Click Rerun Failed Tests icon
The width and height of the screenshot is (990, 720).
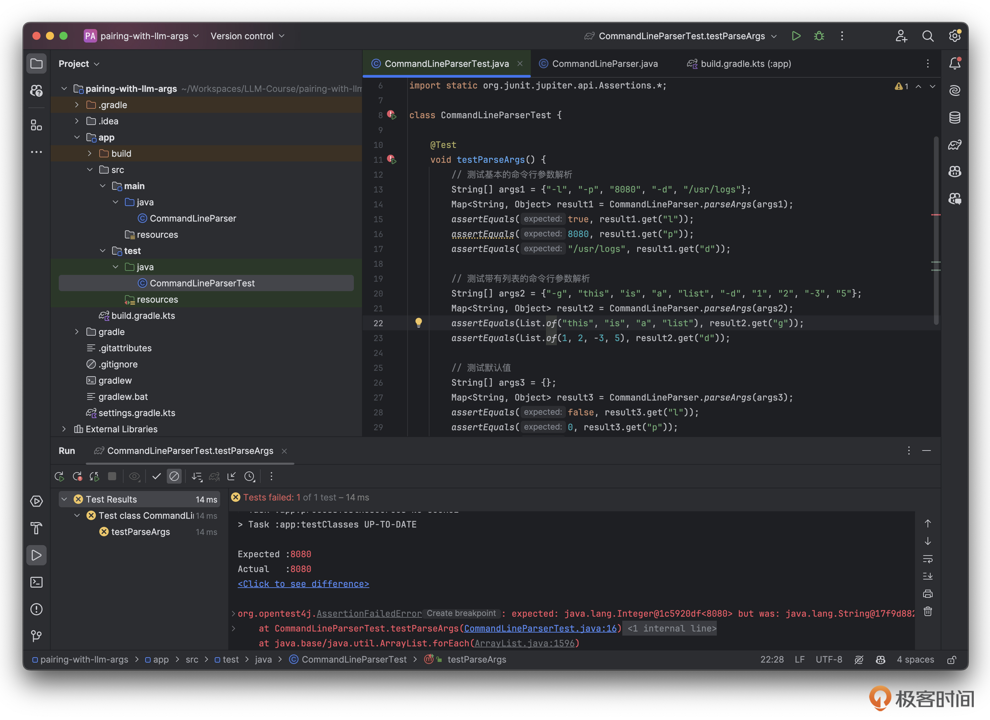pyautogui.click(x=77, y=477)
